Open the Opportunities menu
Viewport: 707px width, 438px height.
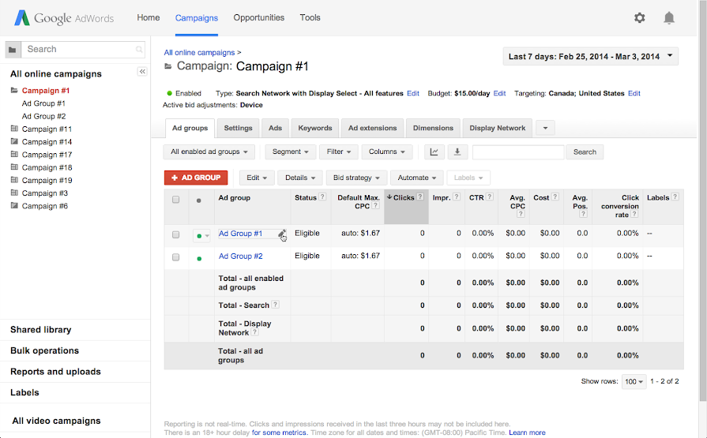[x=259, y=17]
